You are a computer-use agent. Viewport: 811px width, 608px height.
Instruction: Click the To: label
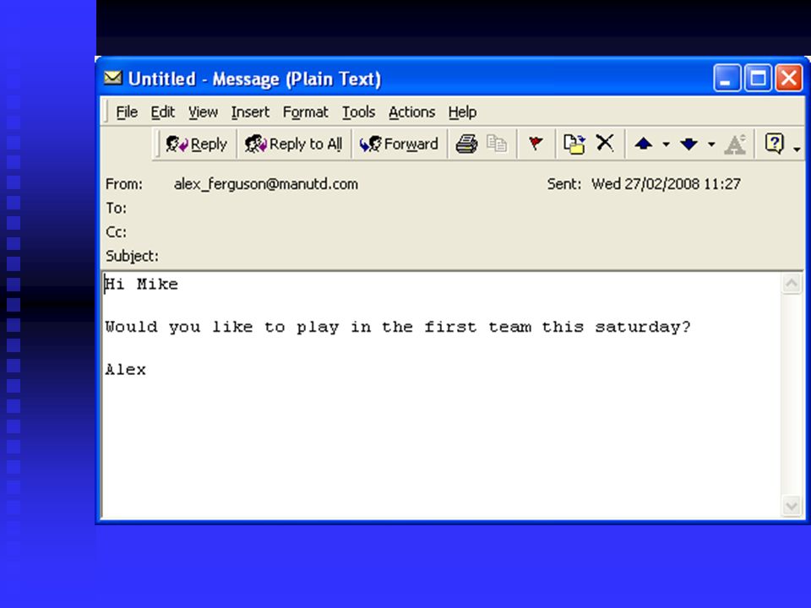(116, 209)
